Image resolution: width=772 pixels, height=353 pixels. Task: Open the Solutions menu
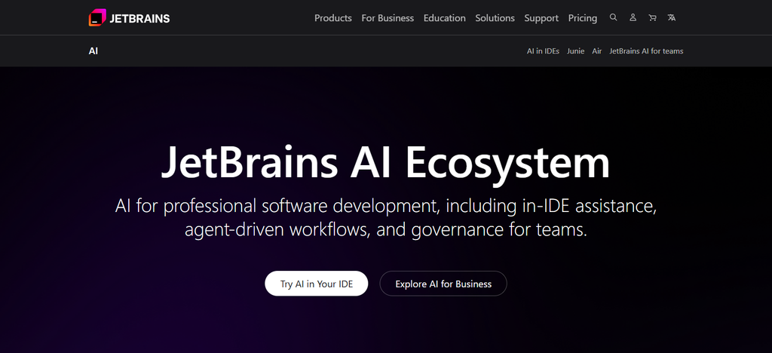(x=495, y=18)
